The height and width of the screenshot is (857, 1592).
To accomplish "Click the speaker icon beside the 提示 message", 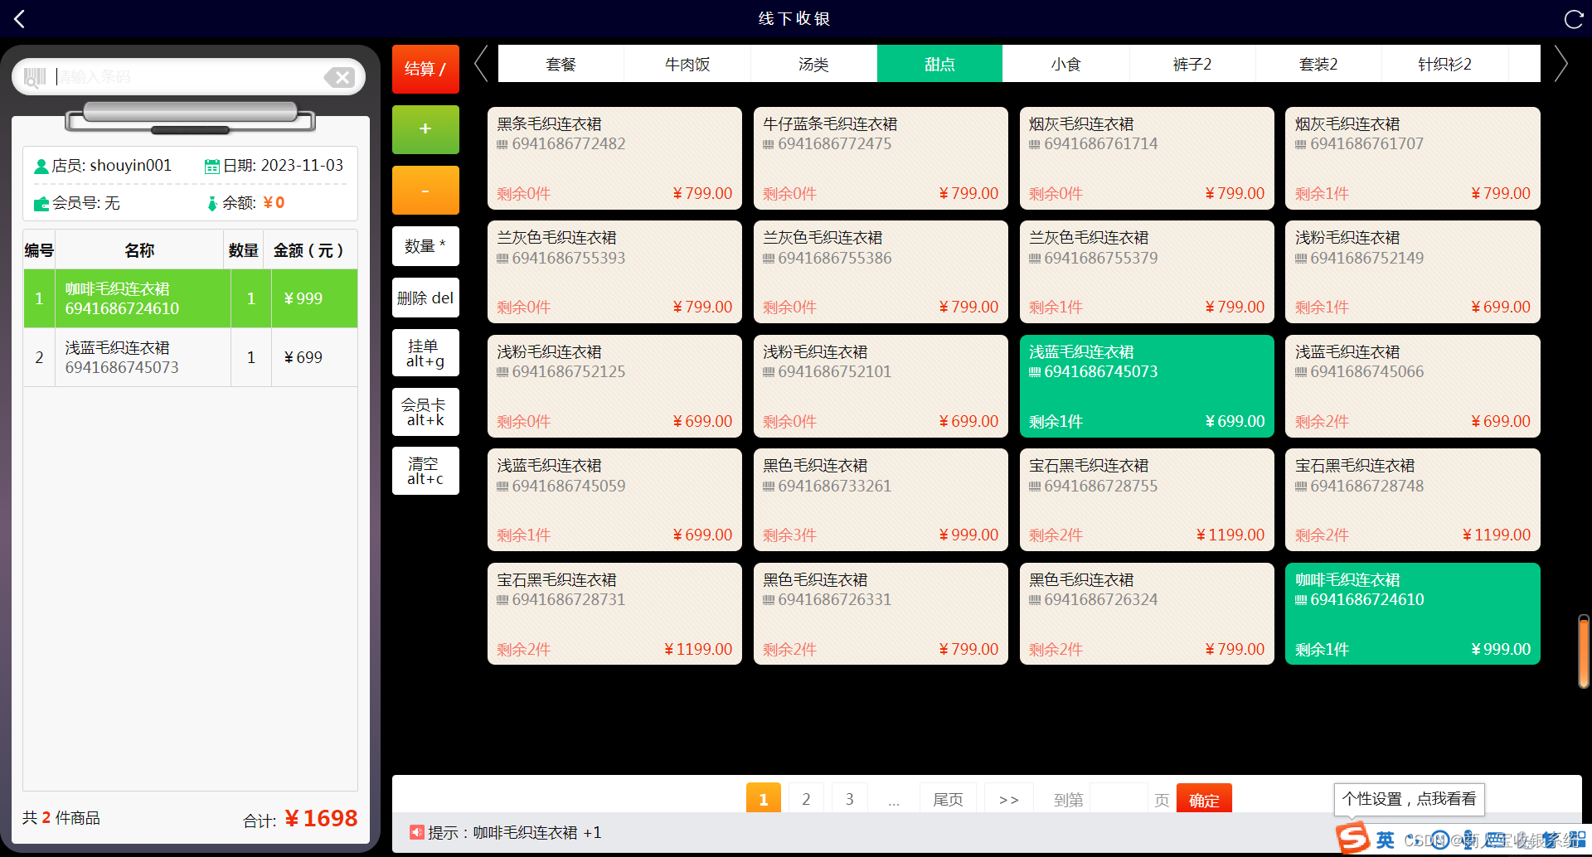I will (x=416, y=832).
